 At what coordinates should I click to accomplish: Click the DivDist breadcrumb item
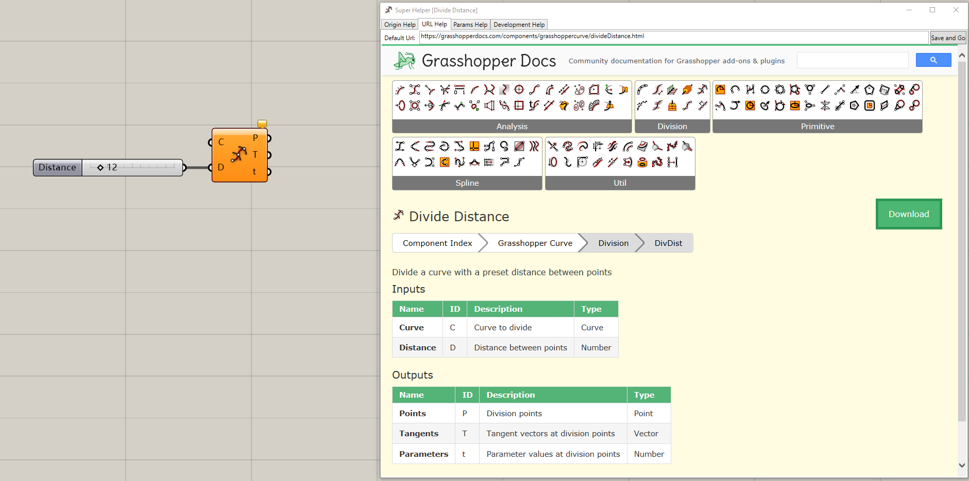coord(668,243)
